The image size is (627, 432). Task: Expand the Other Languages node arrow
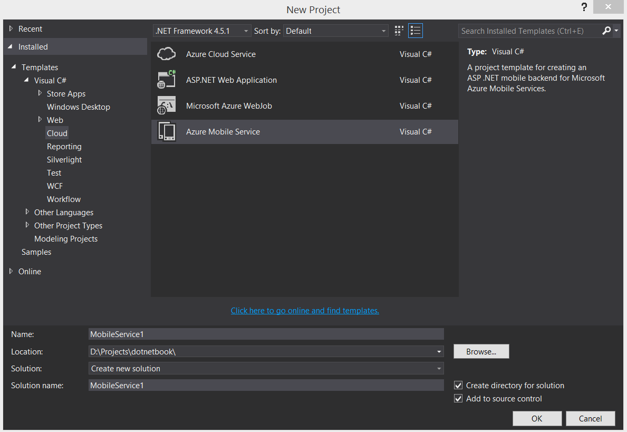coord(27,212)
